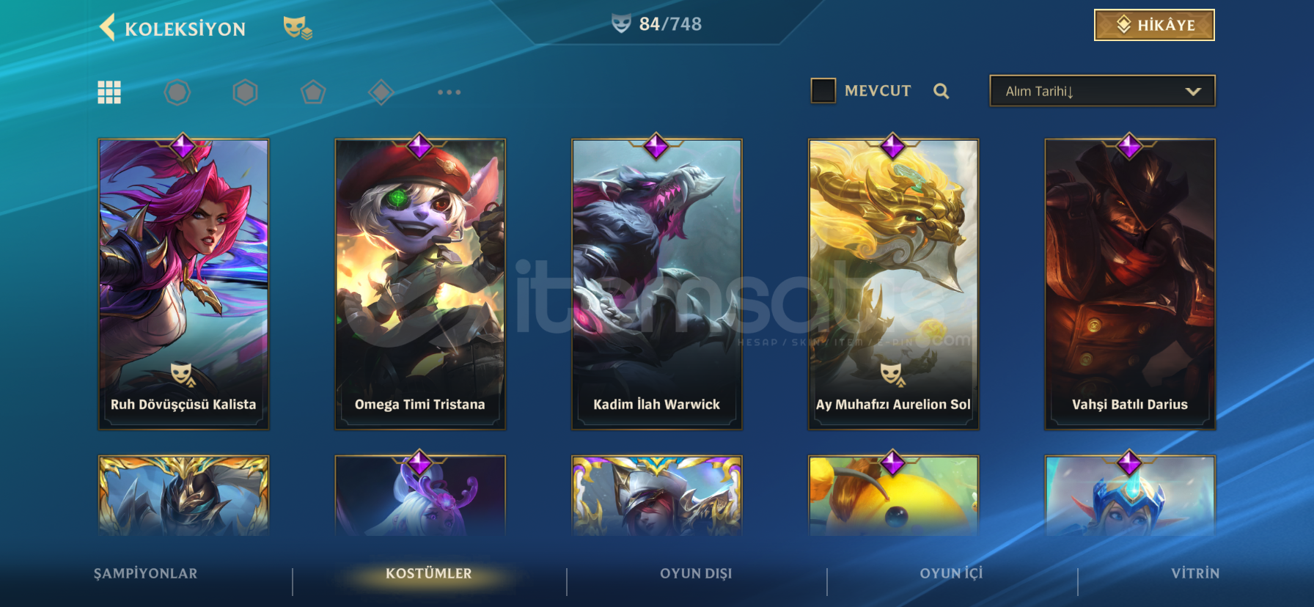This screenshot has width=1314, height=607.
Task: Click the Hikâye button
Action: [1154, 25]
